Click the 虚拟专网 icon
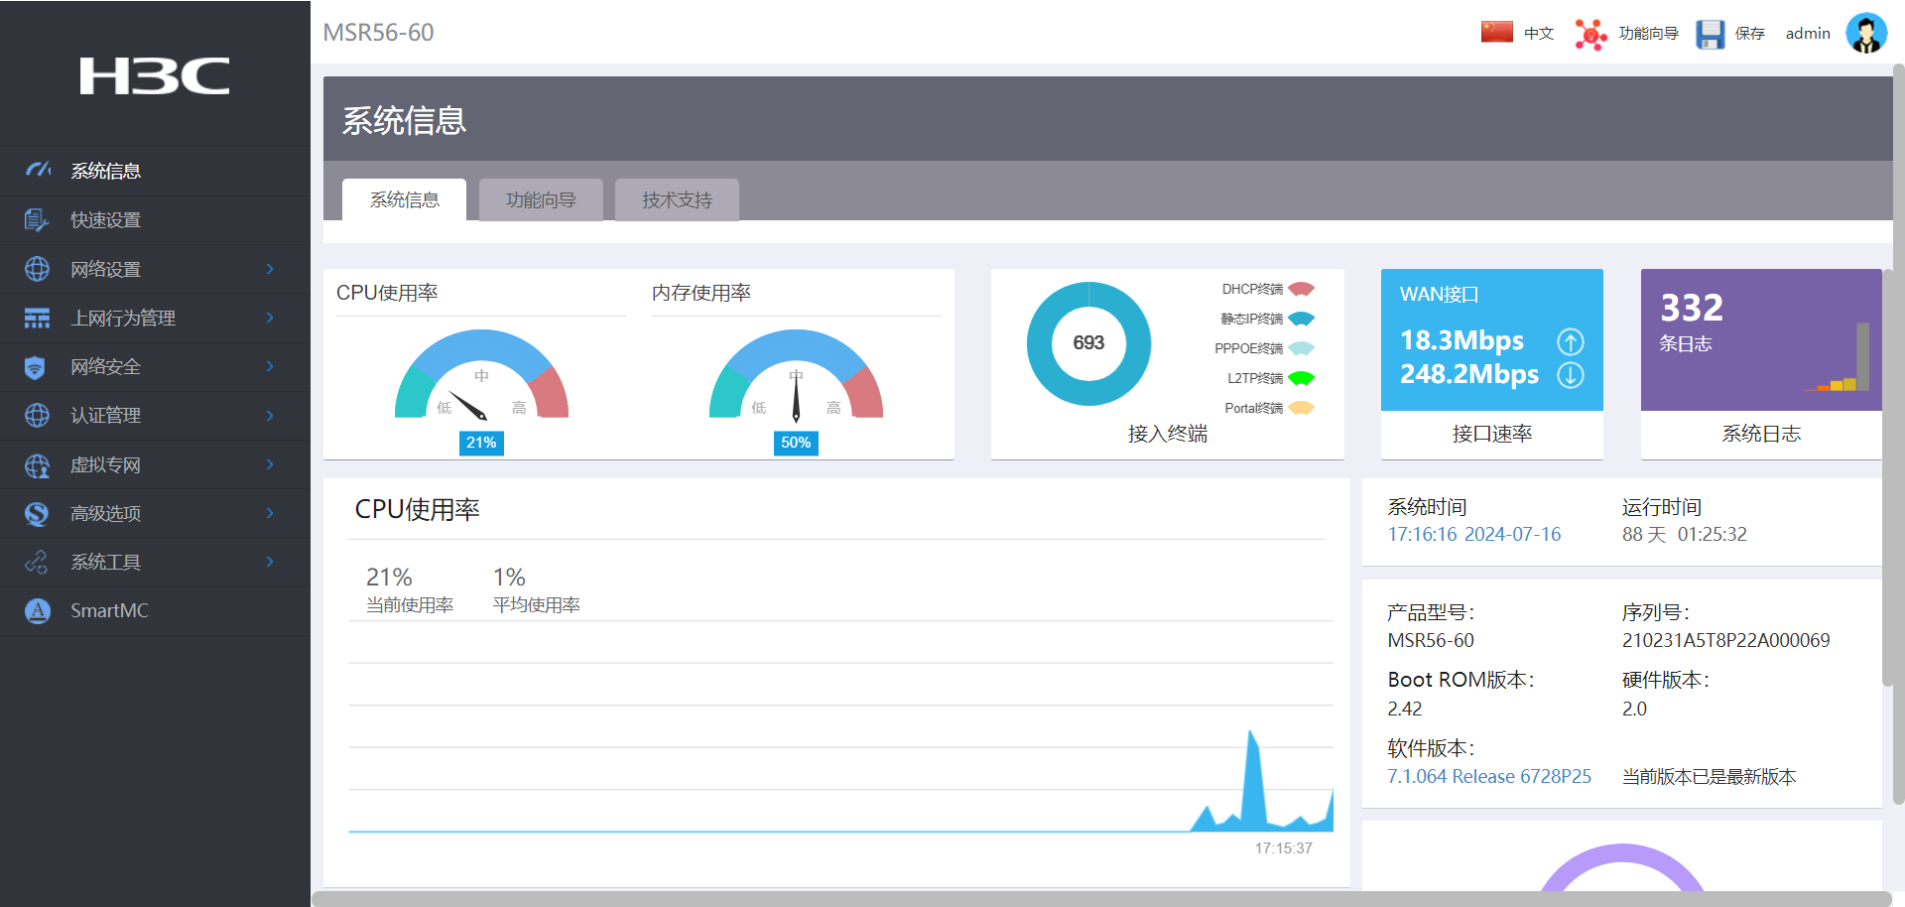This screenshot has width=1905, height=907. click(x=38, y=464)
